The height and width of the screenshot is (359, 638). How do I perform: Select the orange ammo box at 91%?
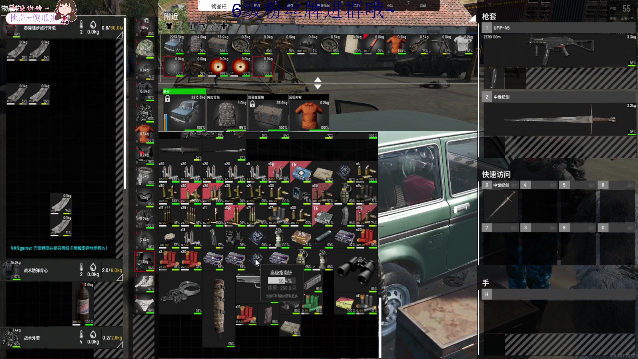pos(301,237)
